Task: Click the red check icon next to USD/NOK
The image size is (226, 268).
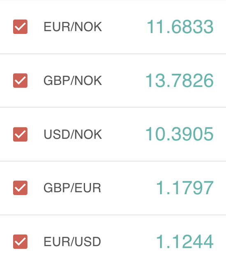Action: pyautogui.click(x=20, y=134)
